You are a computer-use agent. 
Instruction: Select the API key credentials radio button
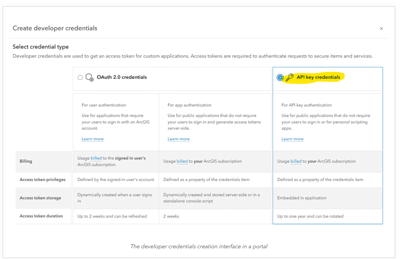[280, 77]
